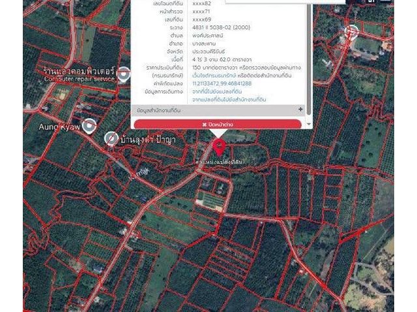This screenshot has height=312, width=417.
Task: Click the popup scrollbar down arrow
Action: click(309, 124)
